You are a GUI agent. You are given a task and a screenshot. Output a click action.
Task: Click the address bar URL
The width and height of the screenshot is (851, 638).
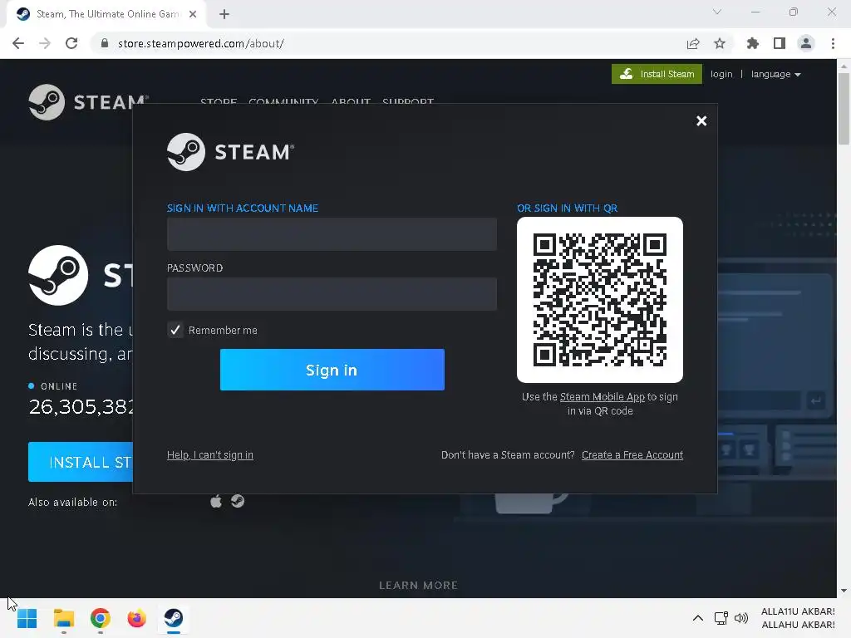201,43
